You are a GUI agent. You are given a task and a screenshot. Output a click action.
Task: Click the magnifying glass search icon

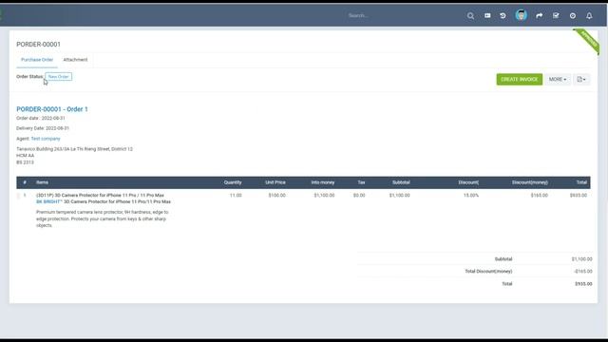click(470, 16)
